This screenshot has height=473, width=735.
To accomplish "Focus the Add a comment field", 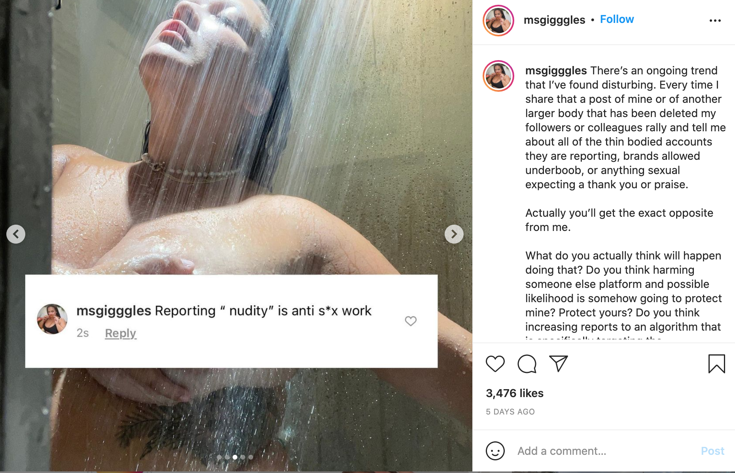I will [x=605, y=451].
